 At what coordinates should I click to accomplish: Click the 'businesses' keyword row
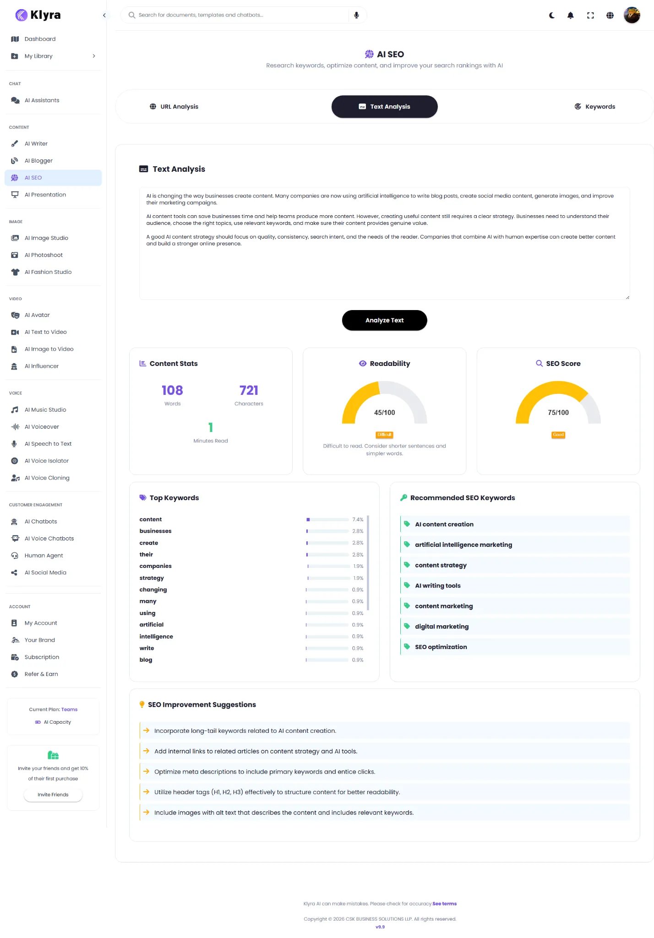251,531
